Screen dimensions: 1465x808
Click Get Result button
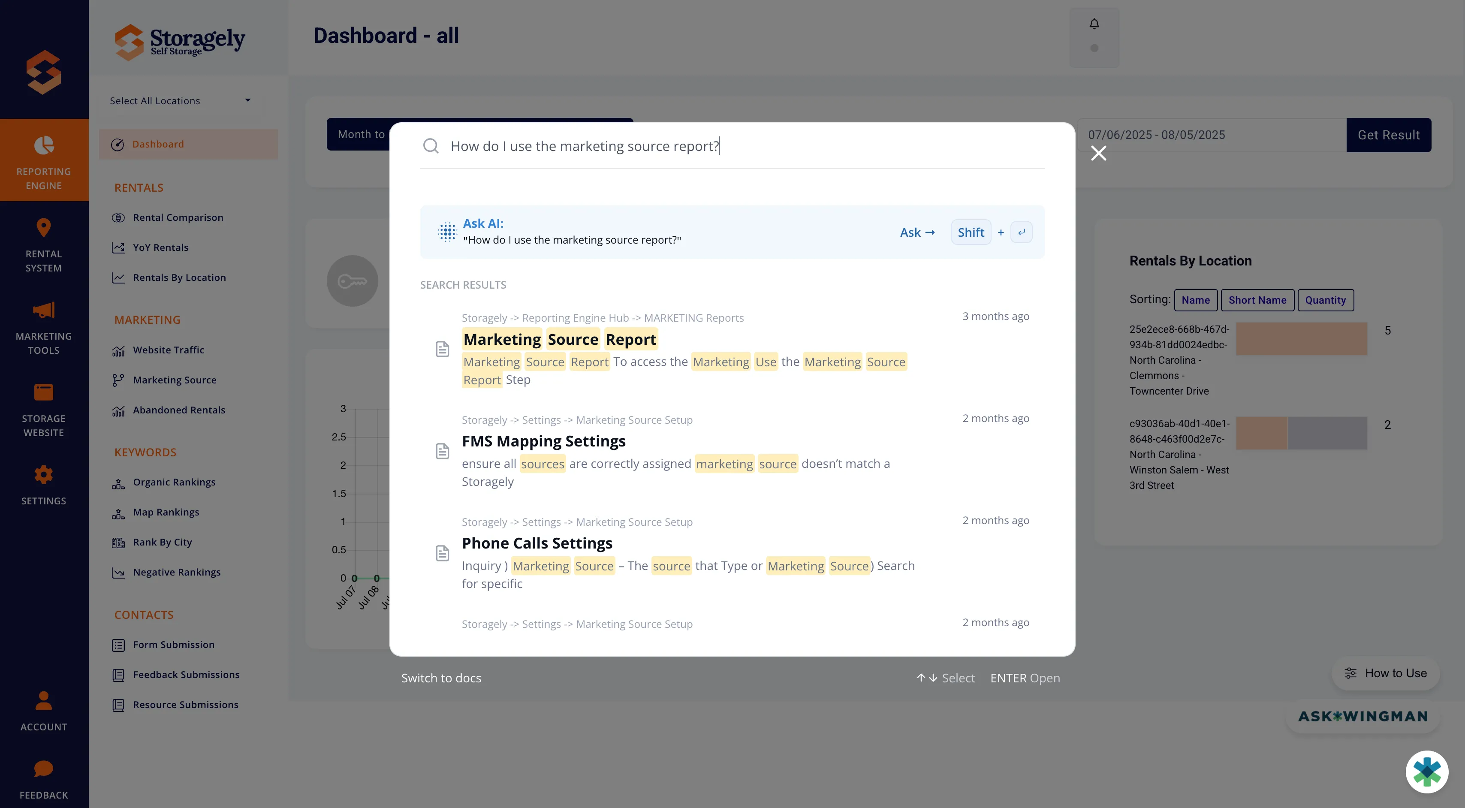[x=1388, y=136]
